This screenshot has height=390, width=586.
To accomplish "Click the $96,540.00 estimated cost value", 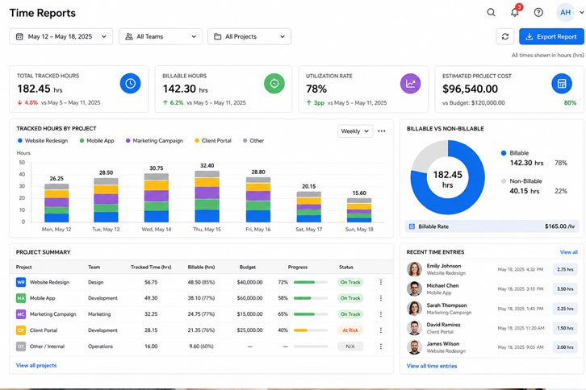I will 470,89.
